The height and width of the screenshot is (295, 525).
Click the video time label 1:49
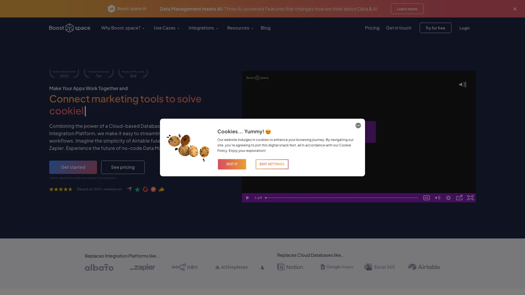[258, 198]
